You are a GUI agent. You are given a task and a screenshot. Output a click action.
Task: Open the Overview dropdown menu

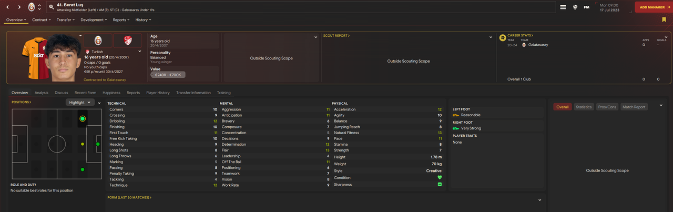[x=16, y=19]
